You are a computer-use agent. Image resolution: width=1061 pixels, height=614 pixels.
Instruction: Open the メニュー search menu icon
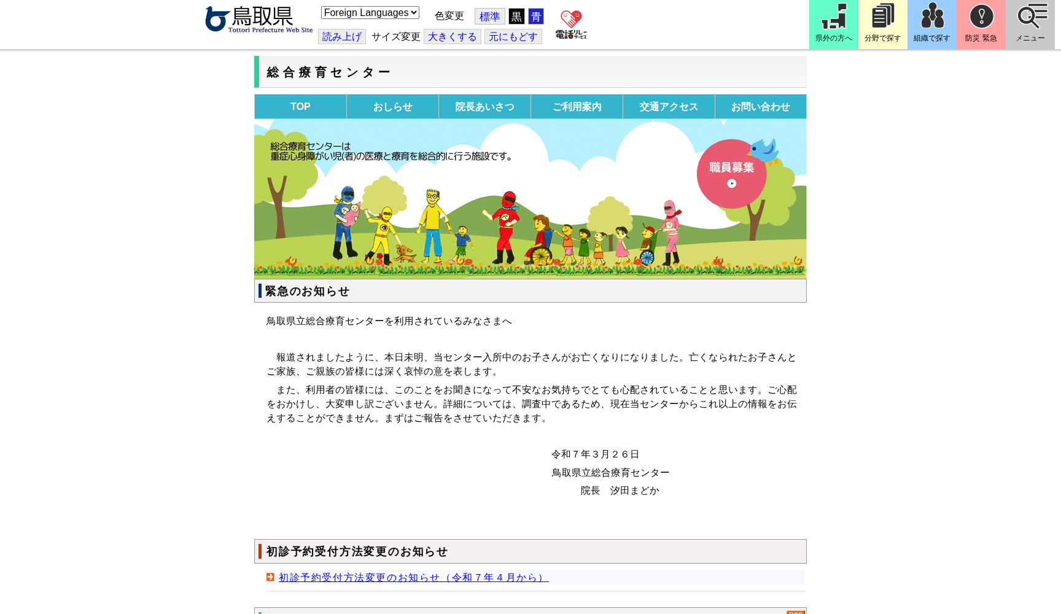[x=1030, y=24]
